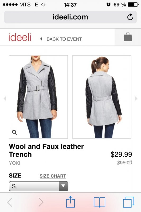This screenshot has width=141, height=212.
Task: Tap the ideeli.com address bar
Action: tap(70, 17)
